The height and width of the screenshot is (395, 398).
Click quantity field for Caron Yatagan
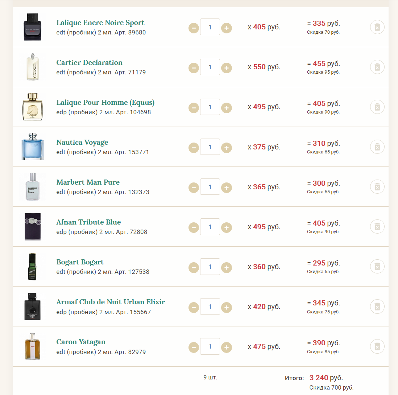click(x=210, y=346)
